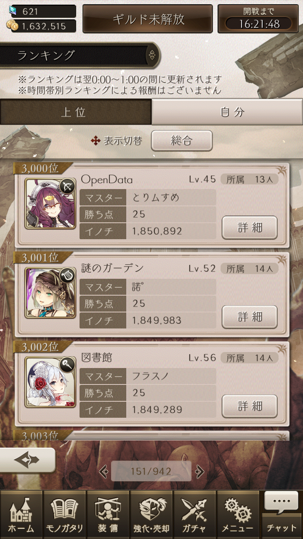The image size is (303, 539).
Task: Tap the back arrow button
Action: click(x=27, y=460)
